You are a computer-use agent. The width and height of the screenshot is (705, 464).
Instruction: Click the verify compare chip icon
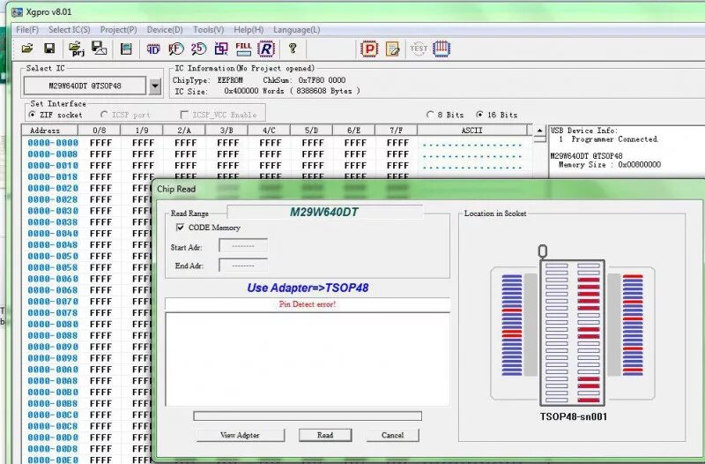pyautogui.click(x=221, y=49)
